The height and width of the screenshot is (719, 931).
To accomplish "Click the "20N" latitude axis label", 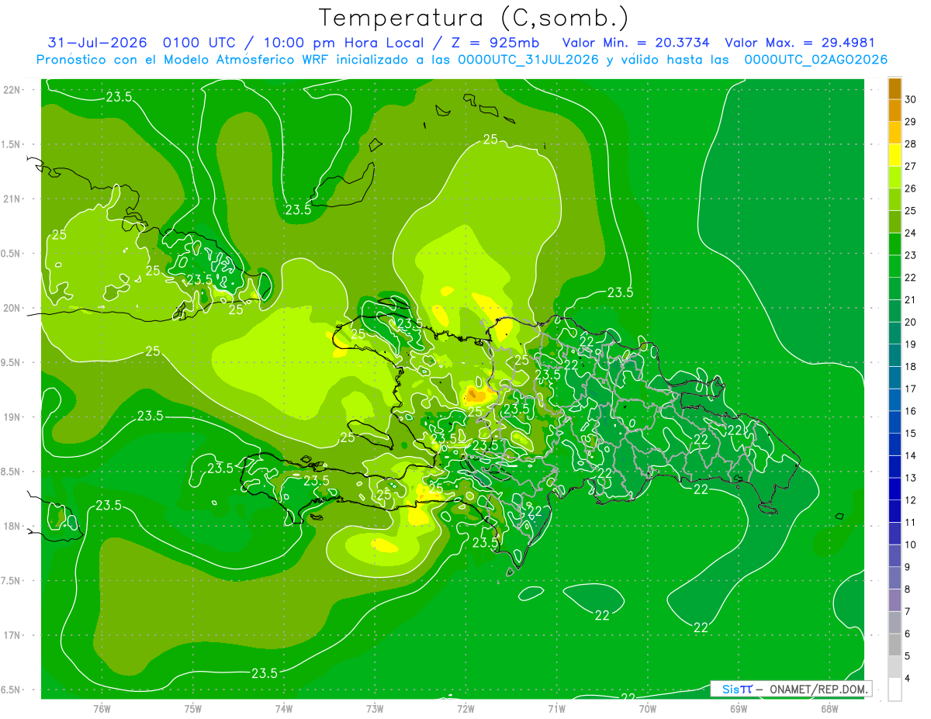I will tap(13, 308).
